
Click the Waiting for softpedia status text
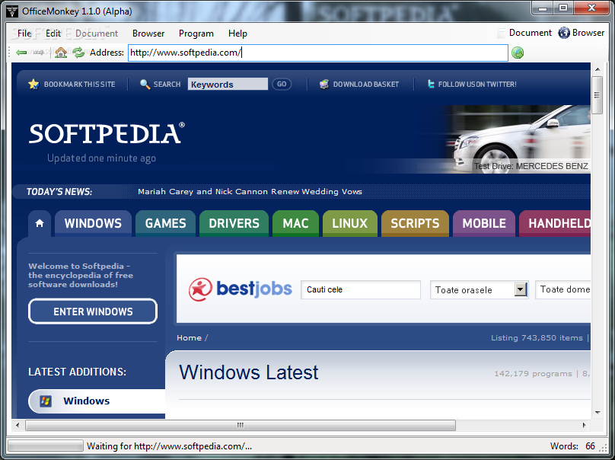170,446
